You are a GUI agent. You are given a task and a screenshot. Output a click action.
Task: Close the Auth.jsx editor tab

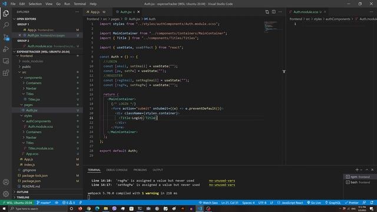pos(138,12)
